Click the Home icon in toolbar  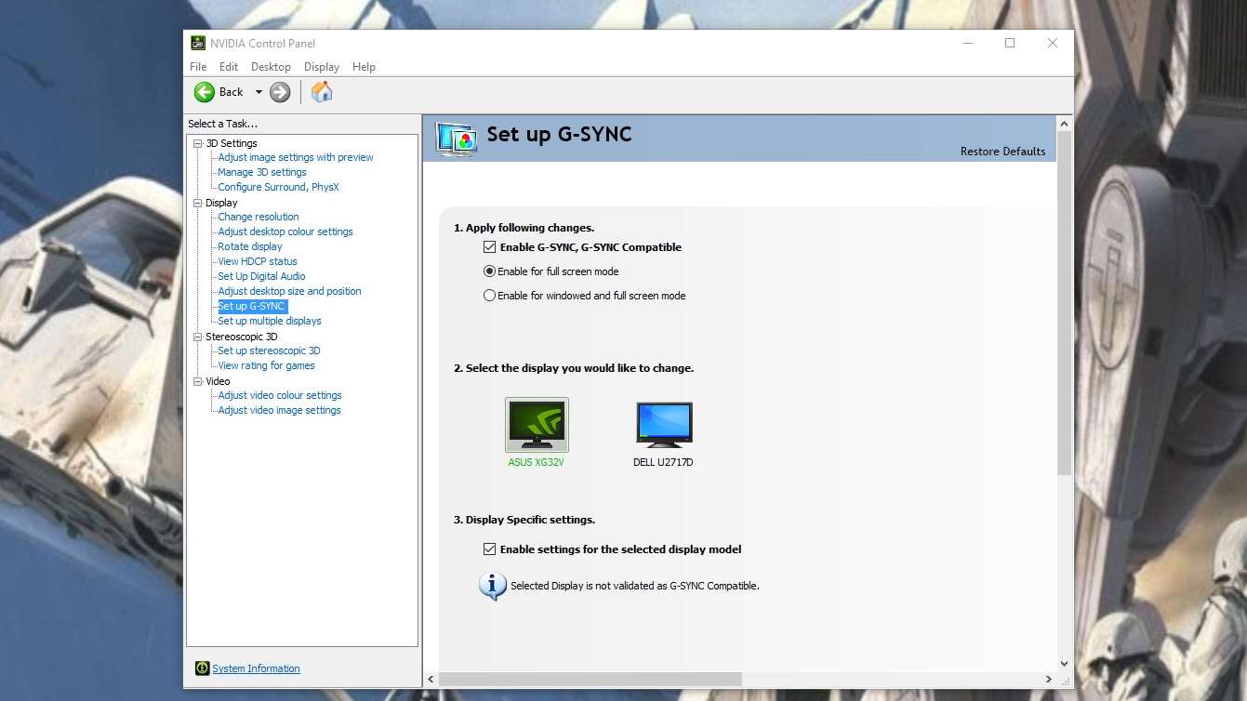click(322, 92)
